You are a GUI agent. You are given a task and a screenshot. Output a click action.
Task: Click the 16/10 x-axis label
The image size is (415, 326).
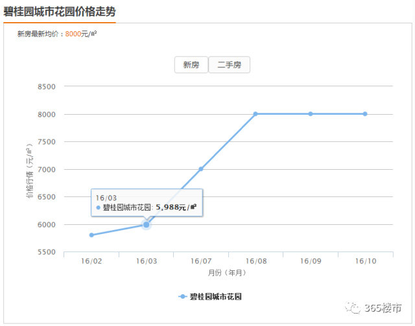click(366, 261)
